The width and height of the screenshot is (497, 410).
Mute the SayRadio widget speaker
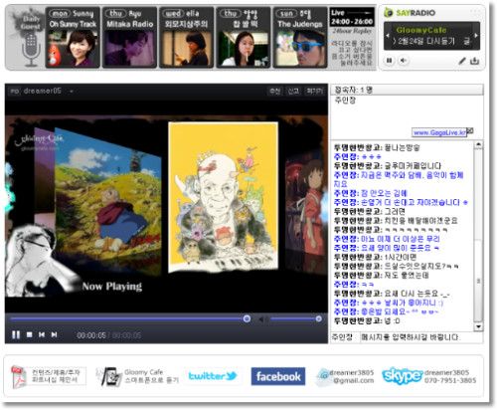(x=403, y=61)
